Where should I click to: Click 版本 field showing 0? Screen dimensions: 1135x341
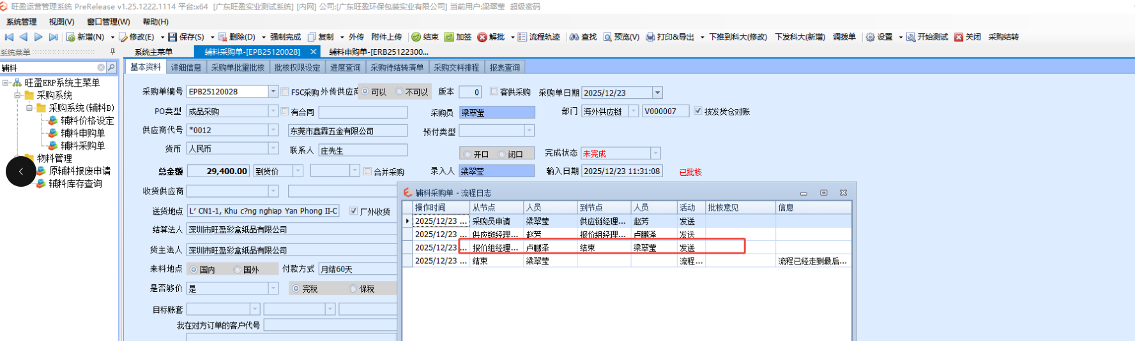469,92
